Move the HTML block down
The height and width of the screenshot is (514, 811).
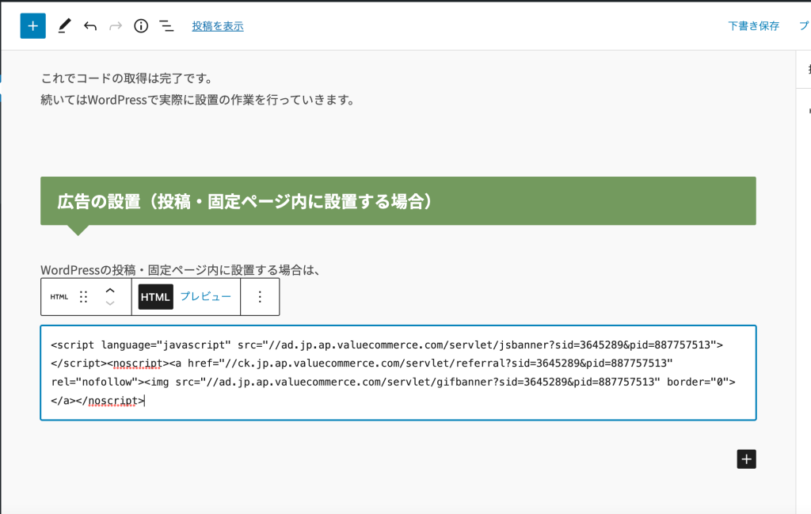point(109,303)
